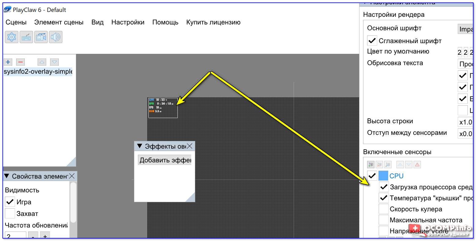Select sysinfo2-overlay-simple in the scene list
The width and height of the screenshot is (476, 241).
pyautogui.click(x=38, y=72)
